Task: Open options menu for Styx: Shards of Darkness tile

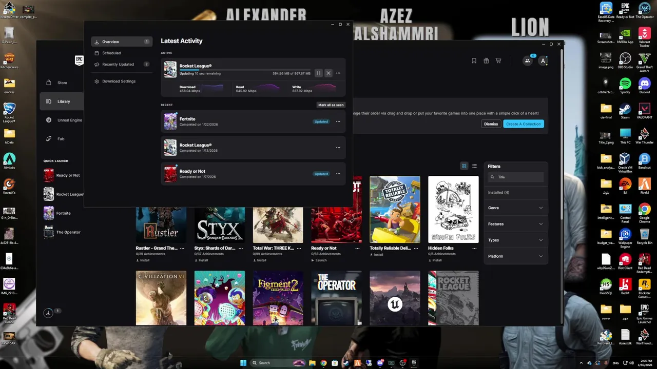Action: coord(240,248)
